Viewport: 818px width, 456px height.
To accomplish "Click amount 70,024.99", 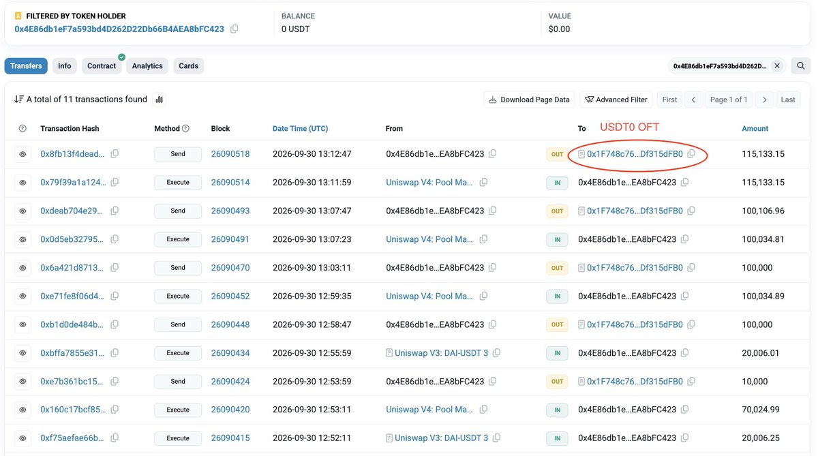I will (x=763, y=410).
